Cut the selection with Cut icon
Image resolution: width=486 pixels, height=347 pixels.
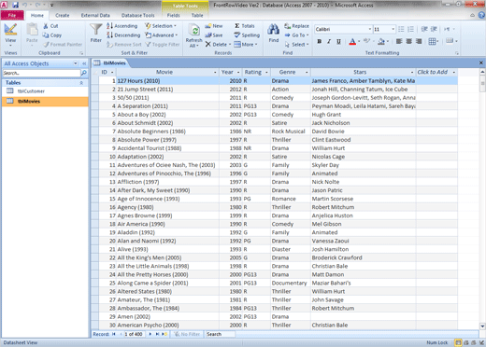coord(50,26)
